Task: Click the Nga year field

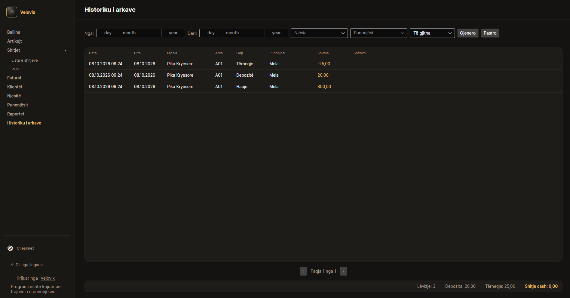Action: click(173, 33)
